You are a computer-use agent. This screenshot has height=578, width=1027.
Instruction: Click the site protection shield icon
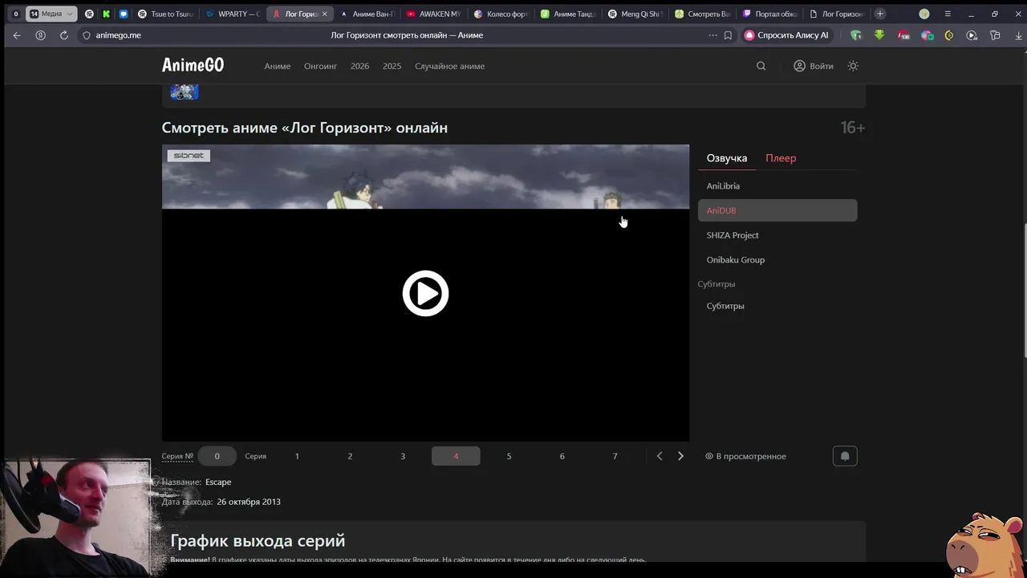click(x=87, y=35)
